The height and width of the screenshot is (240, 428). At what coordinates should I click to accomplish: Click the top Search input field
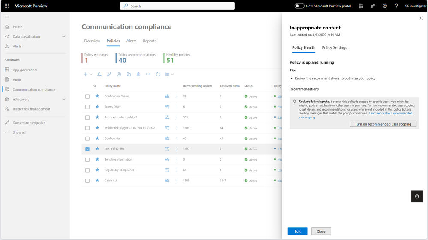pos(177,6)
